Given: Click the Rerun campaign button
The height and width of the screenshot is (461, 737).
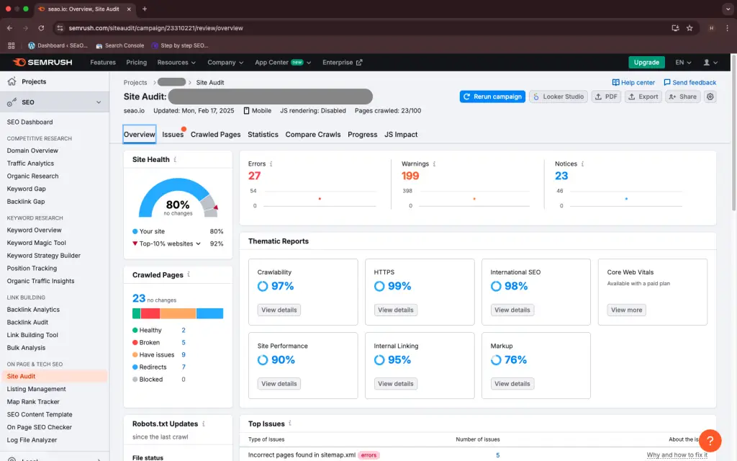Looking at the screenshot, I should pyautogui.click(x=492, y=97).
